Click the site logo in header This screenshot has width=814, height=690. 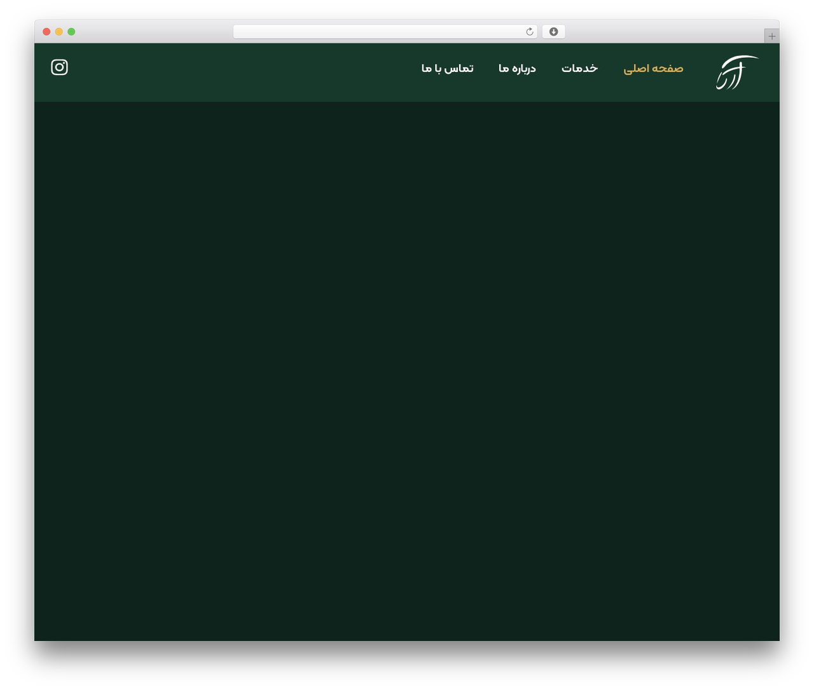737,72
